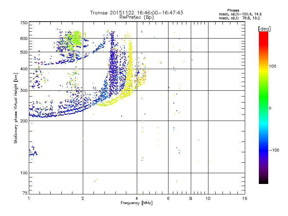Click the x-axis tick label '4'
288x216 pixels.
coord(137,198)
